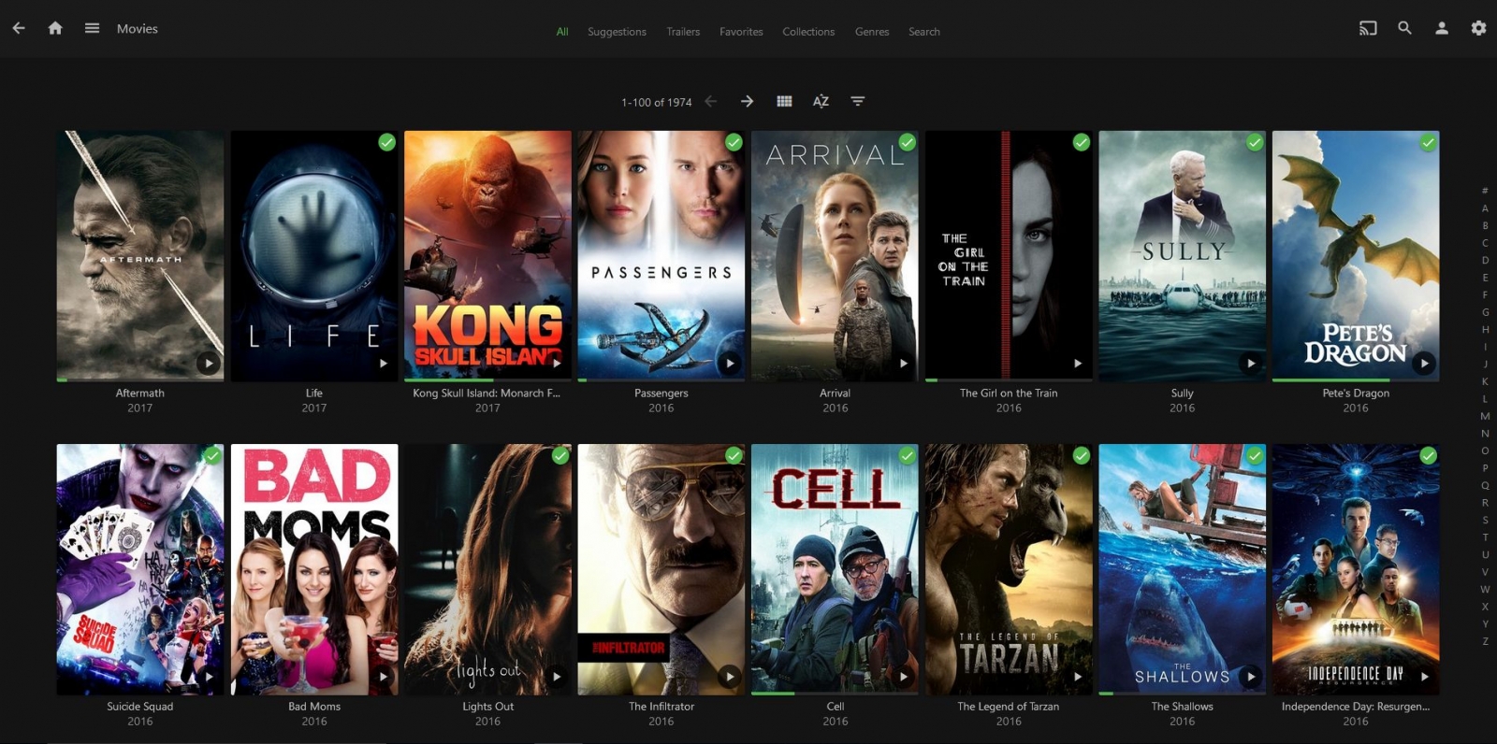The height and width of the screenshot is (744, 1497).
Task: Jump to letter T in alphabet picker
Action: (x=1485, y=537)
